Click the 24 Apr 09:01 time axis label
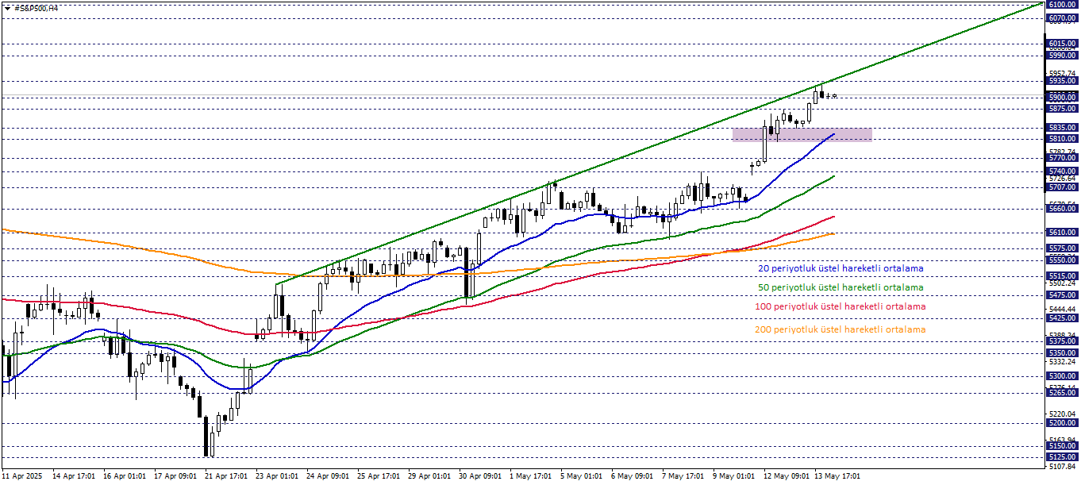 point(329,476)
